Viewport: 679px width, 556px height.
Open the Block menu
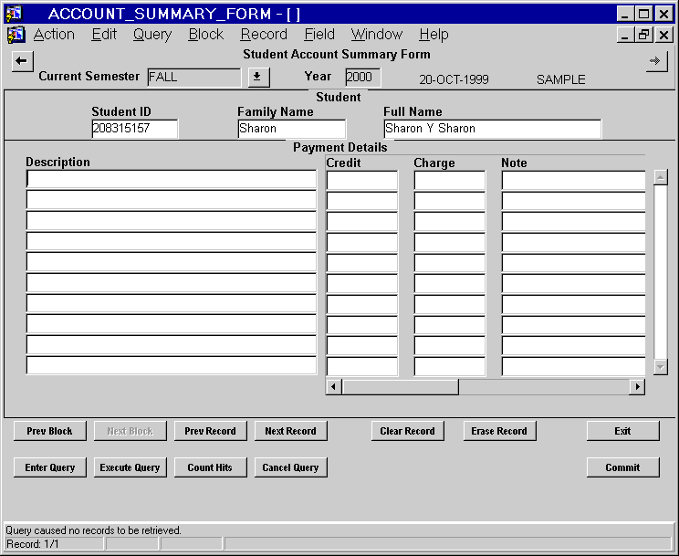point(206,34)
